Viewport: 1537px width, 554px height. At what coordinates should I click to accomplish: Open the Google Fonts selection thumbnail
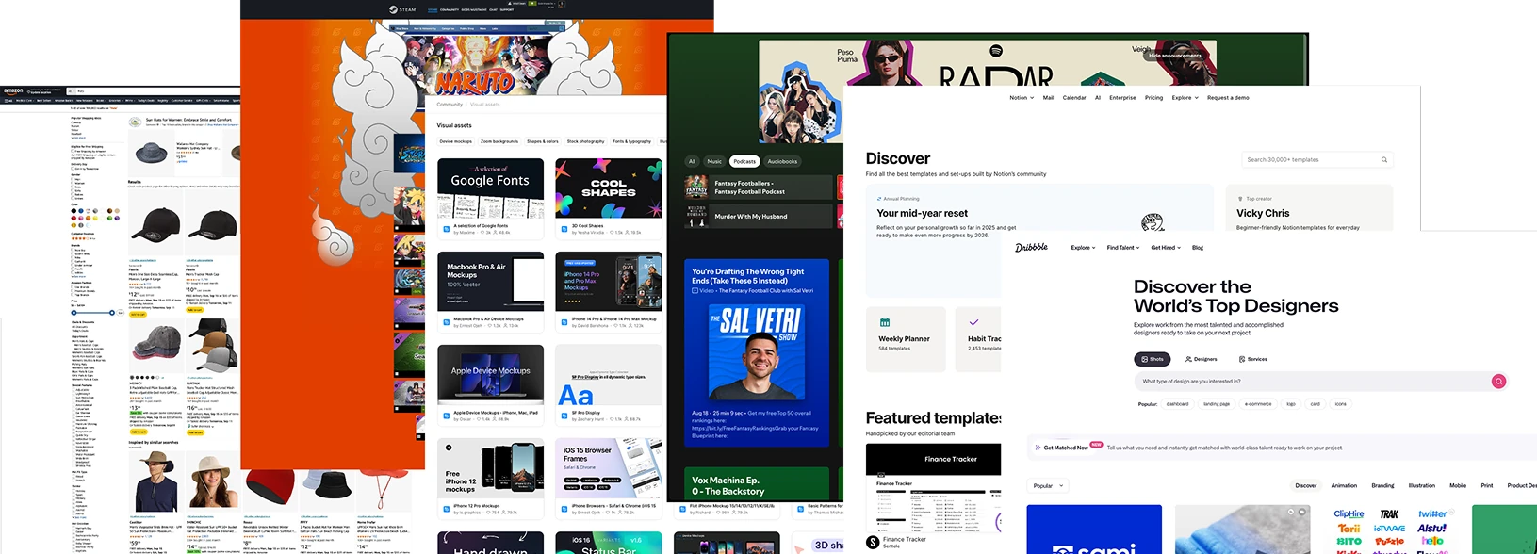490,188
